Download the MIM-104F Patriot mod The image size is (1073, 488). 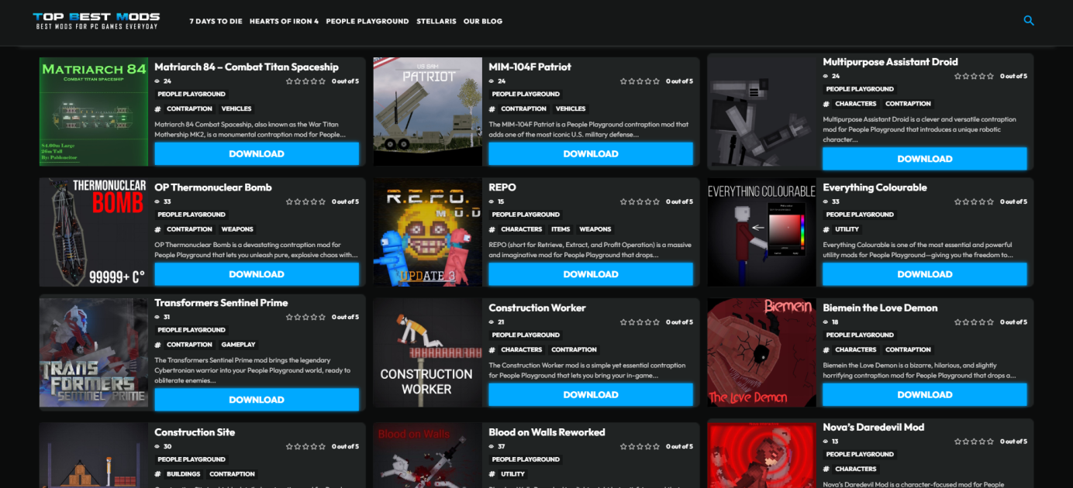(591, 154)
